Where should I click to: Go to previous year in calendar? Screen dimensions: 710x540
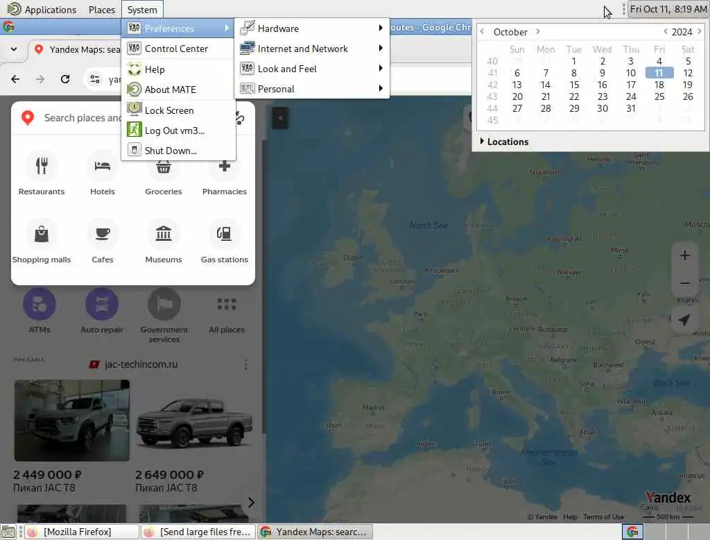pos(665,31)
